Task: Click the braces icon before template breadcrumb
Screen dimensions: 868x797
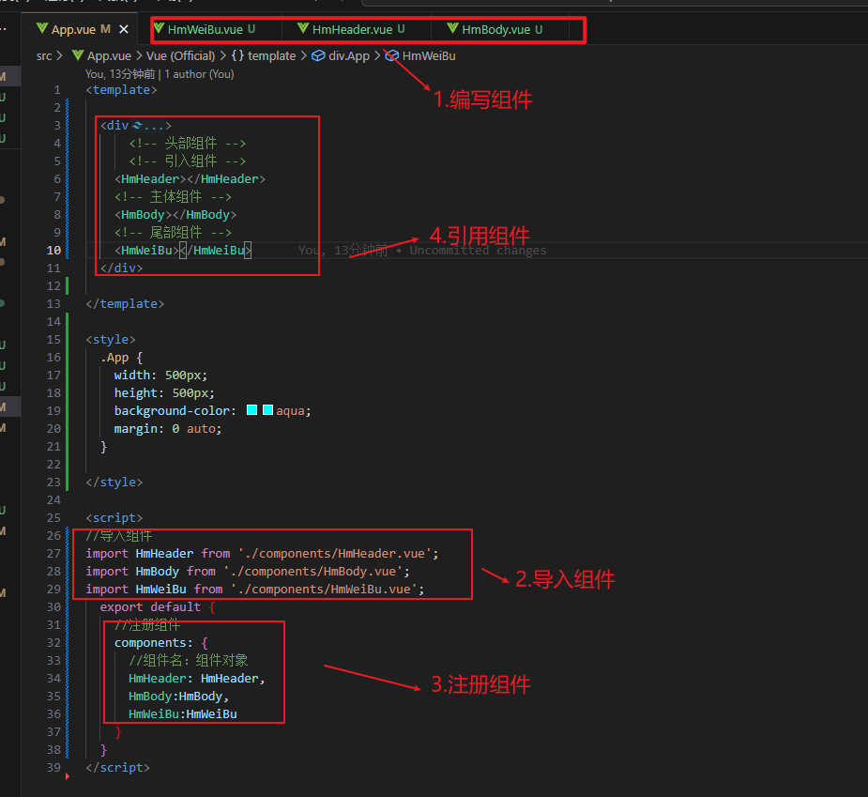Action: tap(237, 56)
